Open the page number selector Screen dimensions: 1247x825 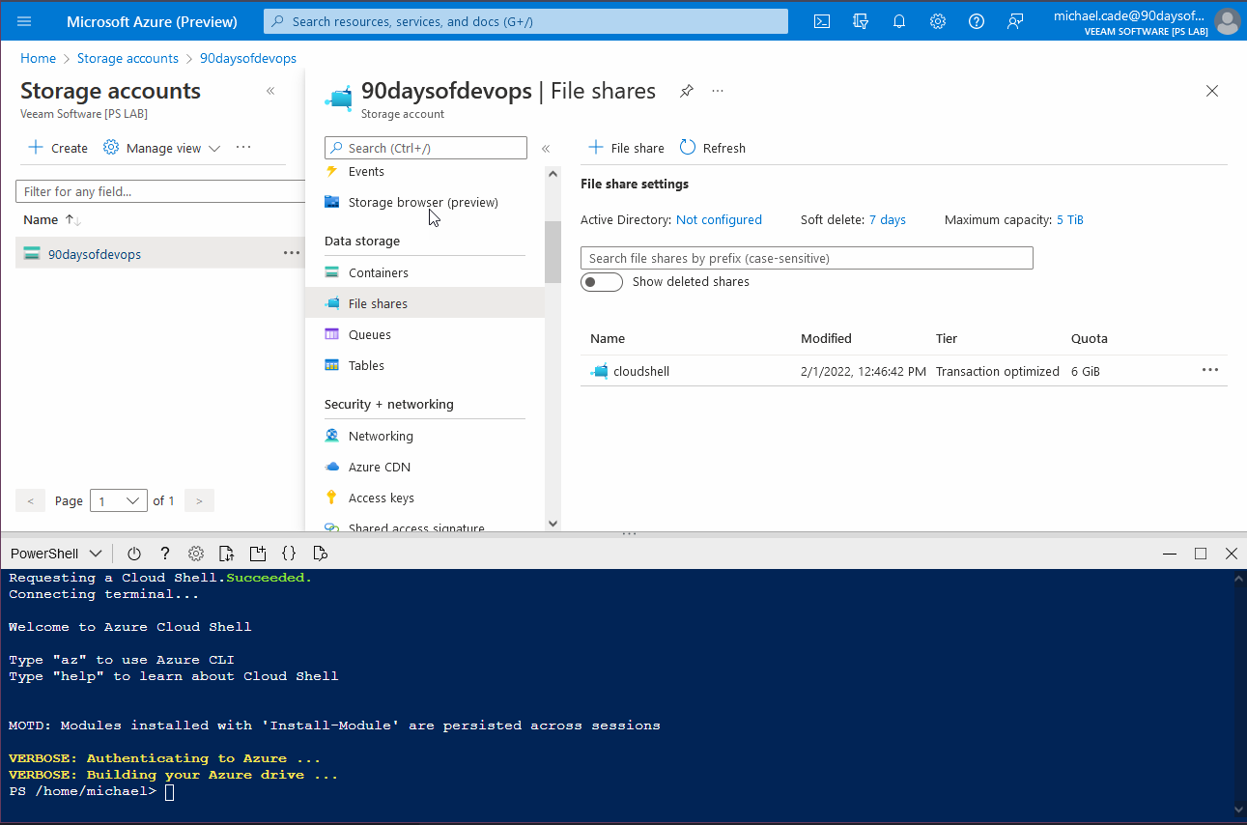tap(118, 500)
